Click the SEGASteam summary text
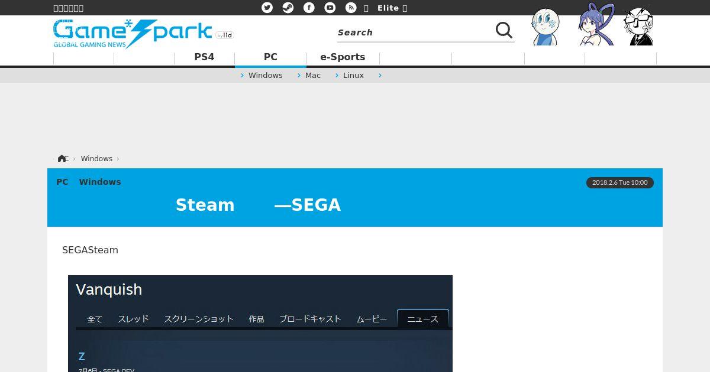Screen dimensions: 710x372 (90, 250)
